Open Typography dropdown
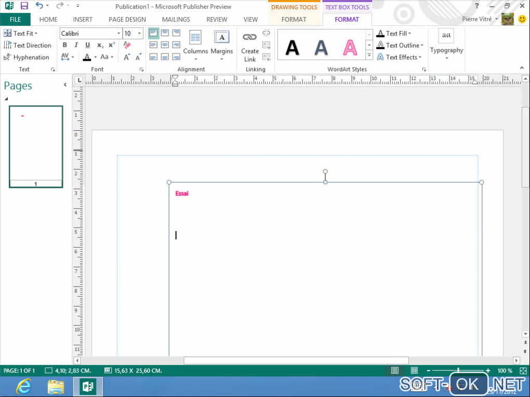Screen dimensions: 530x397 tap(446, 45)
